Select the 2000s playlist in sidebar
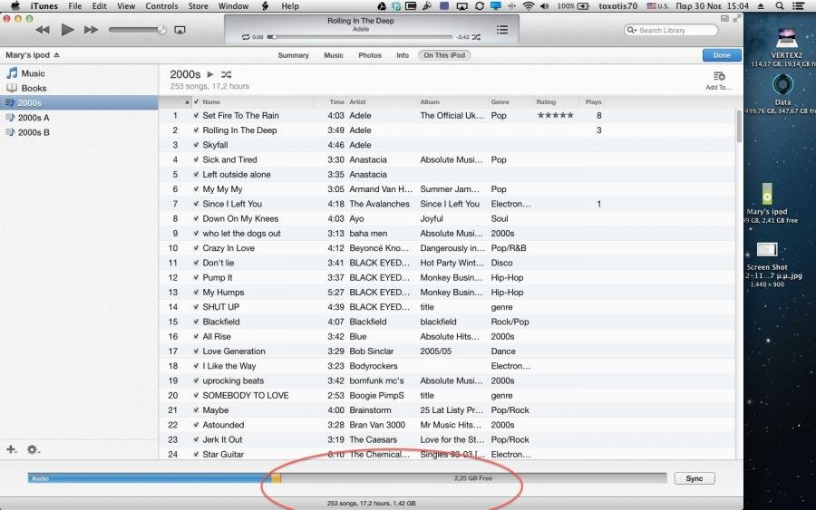This screenshot has width=816, height=510. [79, 102]
